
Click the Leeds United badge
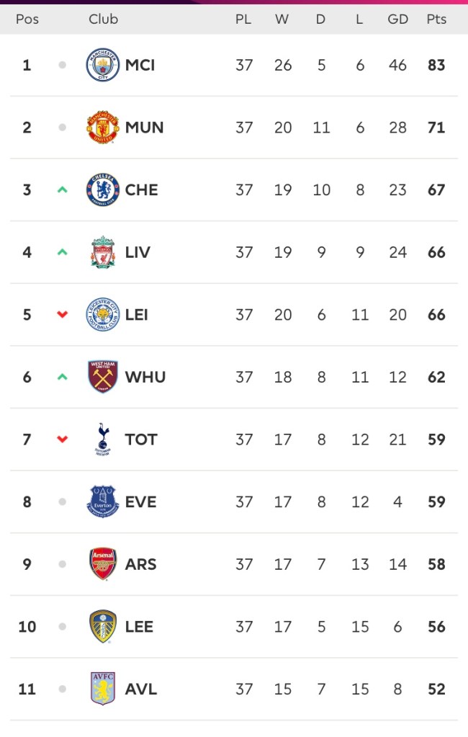point(102,627)
